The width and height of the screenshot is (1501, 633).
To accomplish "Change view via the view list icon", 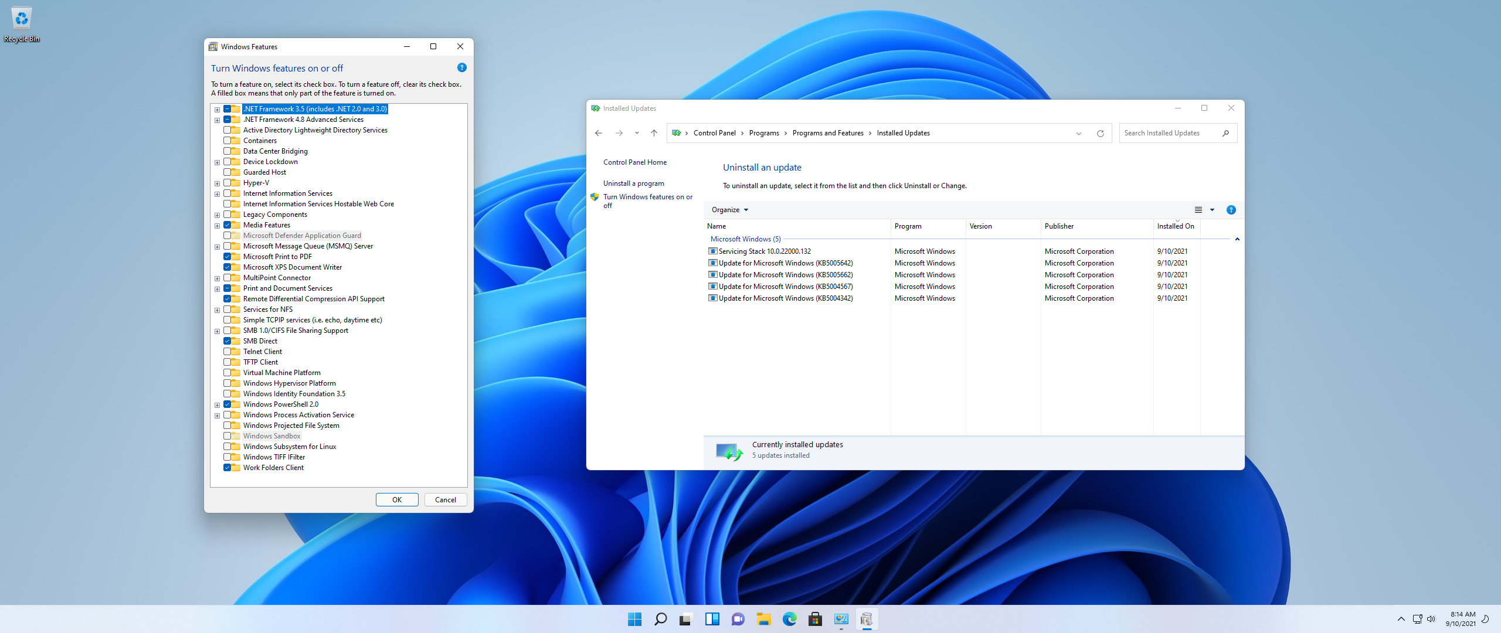I will 1198,210.
